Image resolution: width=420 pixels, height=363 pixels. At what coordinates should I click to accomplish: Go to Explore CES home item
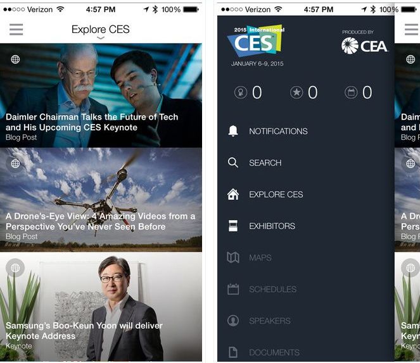coord(265,194)
